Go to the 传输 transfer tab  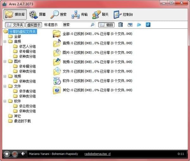[x=79, y=14]
